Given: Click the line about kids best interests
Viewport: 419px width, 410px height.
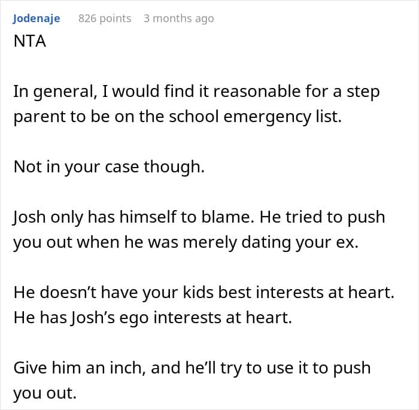Looking at the screenshot, I should coord(204,292).
